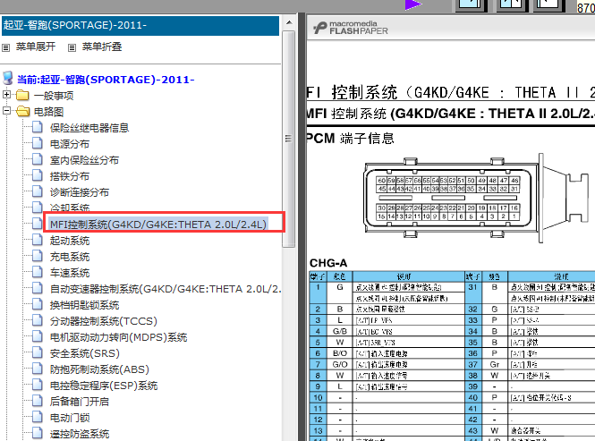This screenshot has height=441, width=595.
Task: Click page icon beside 搭铁分布
Action: click(38, 175)
